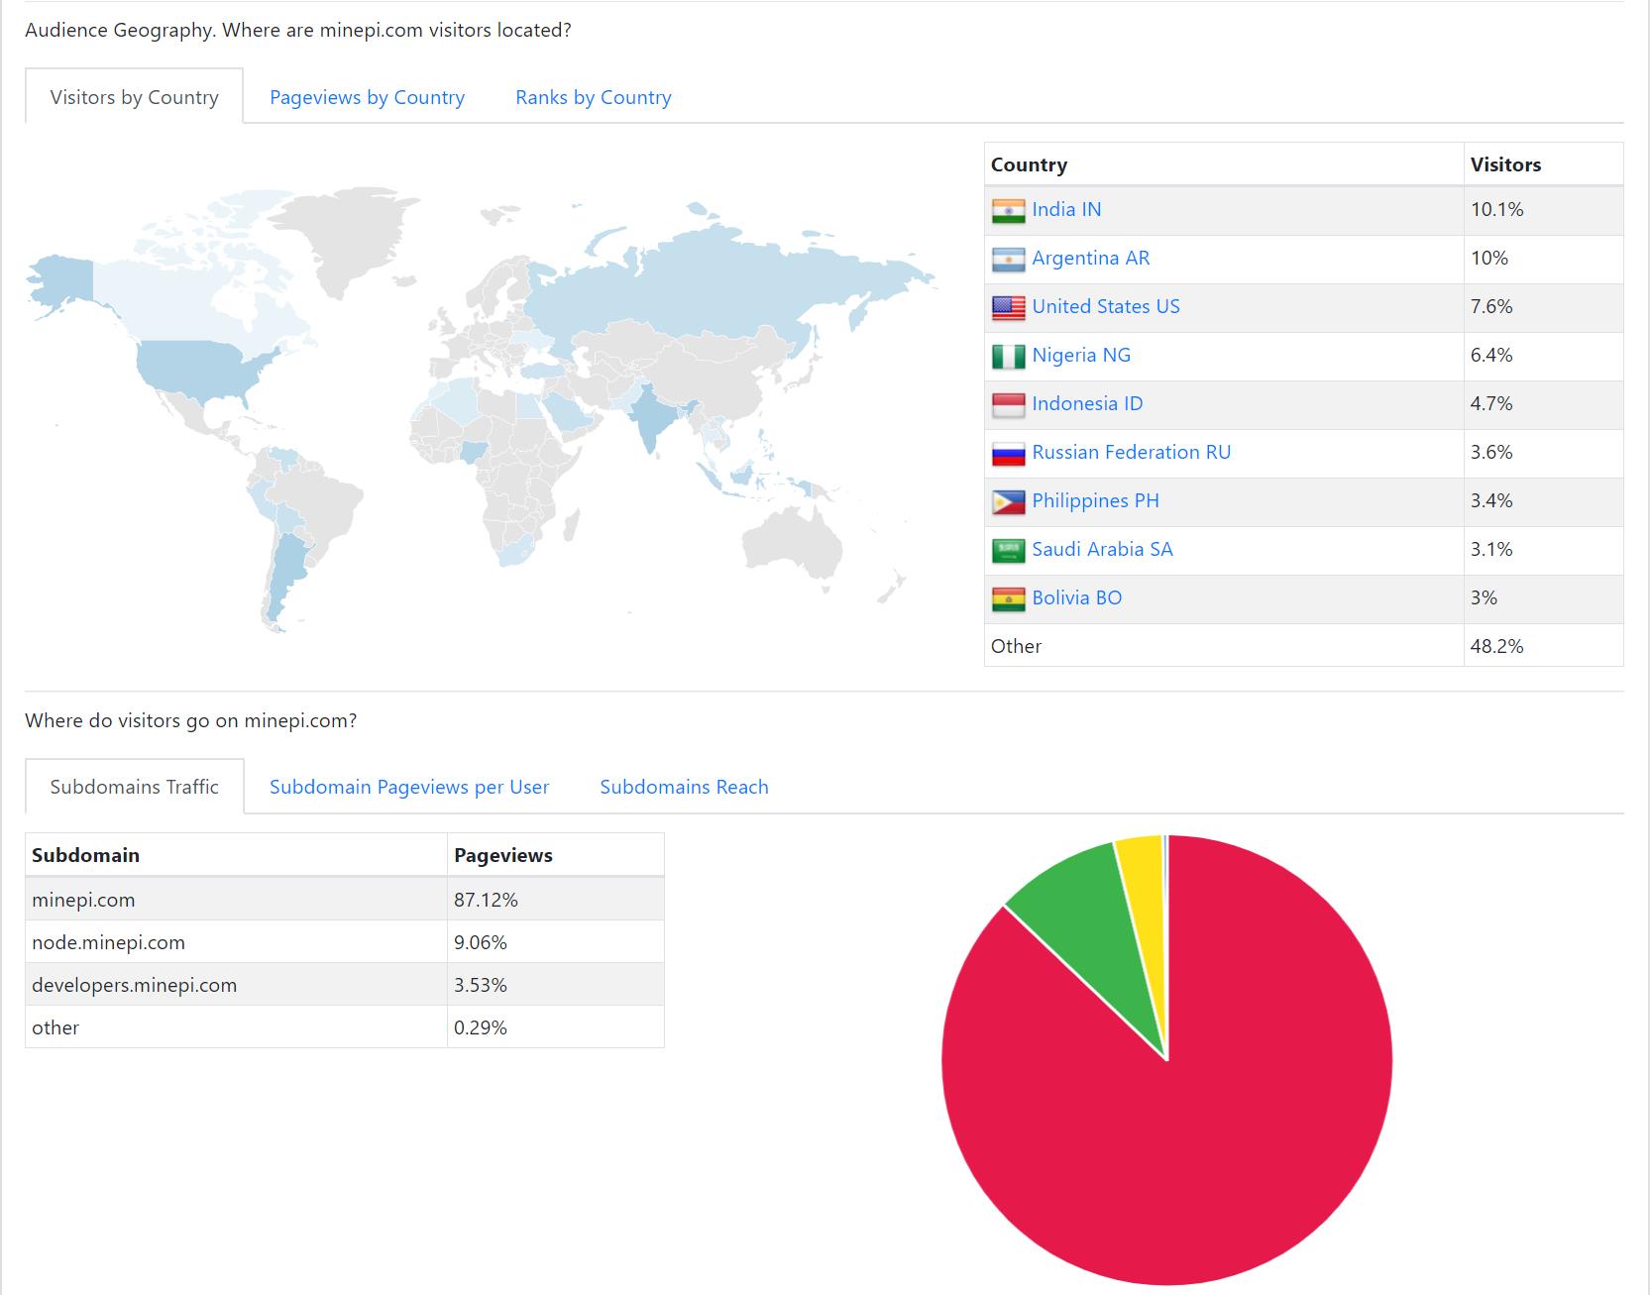Switch to Subdomain Pageviews per User tab
This screenshot has width=1651, height=1295.
tap(408, 787)
